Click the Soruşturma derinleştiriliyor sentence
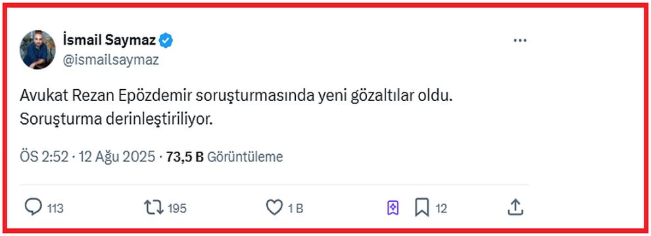 (x=116, y=119)
